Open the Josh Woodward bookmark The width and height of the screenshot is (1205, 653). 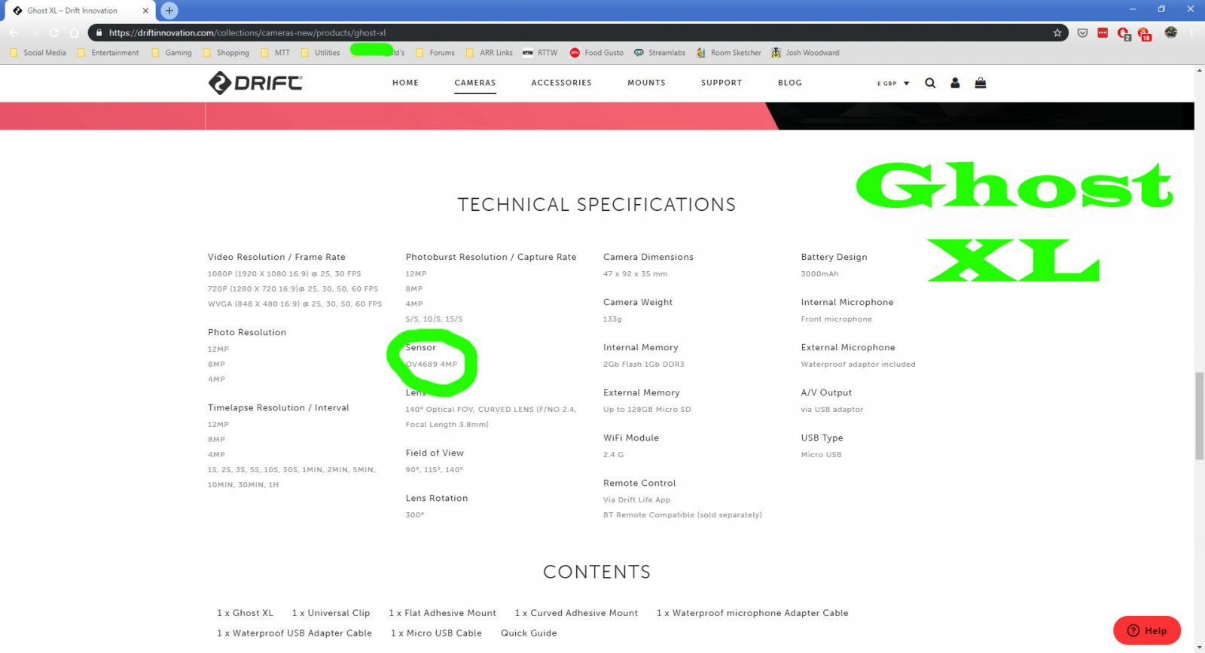click(x=805, y=53)
